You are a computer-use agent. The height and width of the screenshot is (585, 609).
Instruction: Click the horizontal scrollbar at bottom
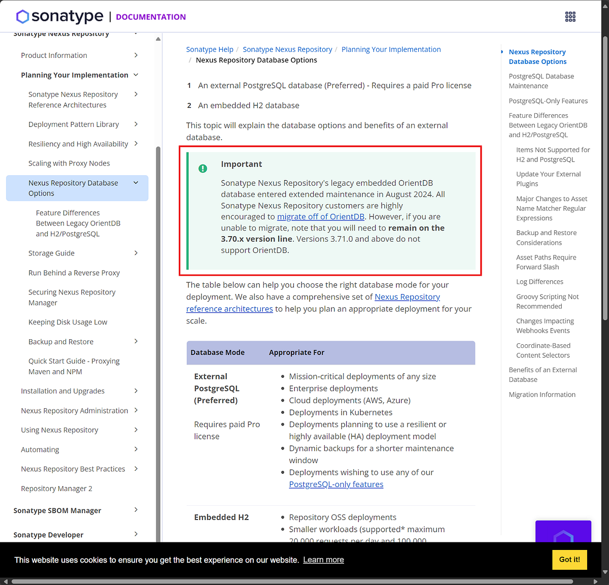pyautogui.click(x=292, y=581)
